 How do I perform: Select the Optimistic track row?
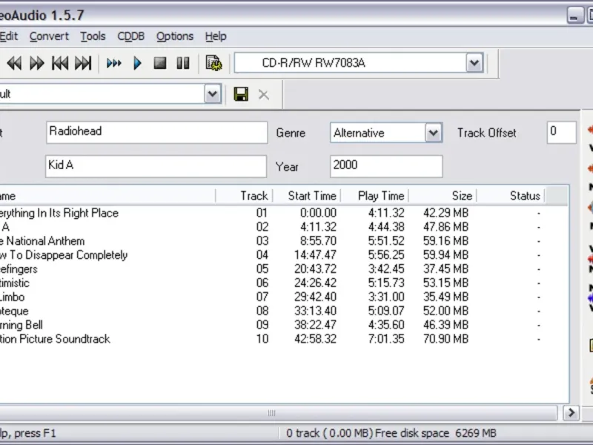tap(284, 283)
